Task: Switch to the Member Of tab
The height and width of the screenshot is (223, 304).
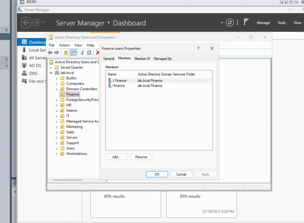Action: click(x=142, y=59)
